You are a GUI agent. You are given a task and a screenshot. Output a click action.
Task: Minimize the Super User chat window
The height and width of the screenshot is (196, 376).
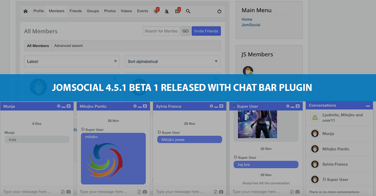coord(292,107)
